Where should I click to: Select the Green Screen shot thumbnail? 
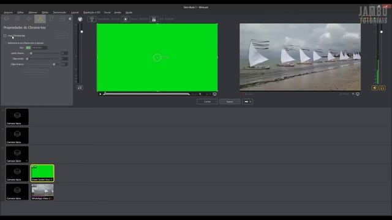[x=42, y=173]
